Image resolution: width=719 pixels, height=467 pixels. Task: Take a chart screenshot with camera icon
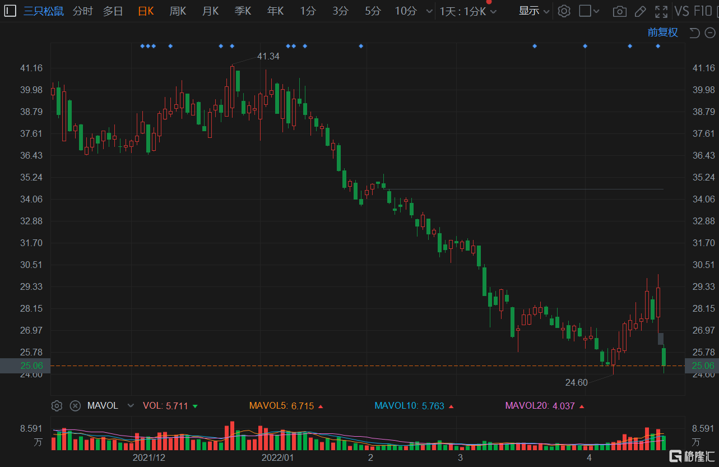coord(619,11)
